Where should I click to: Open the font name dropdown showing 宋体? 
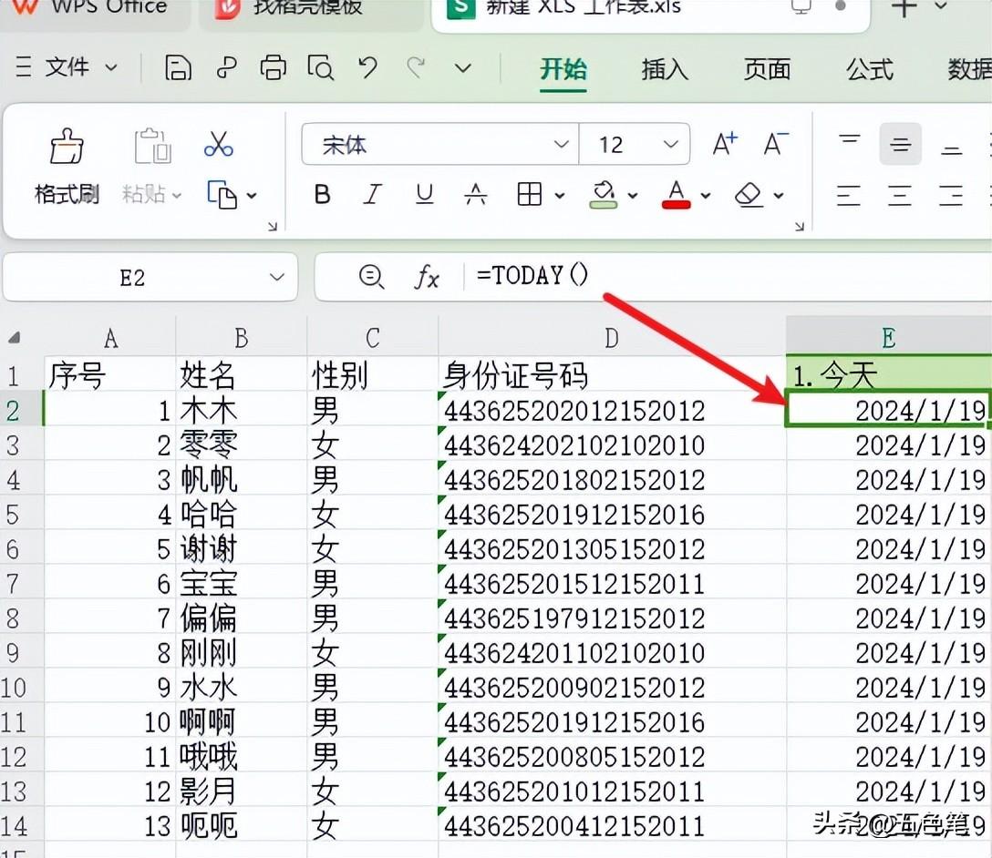coord(561,145)
